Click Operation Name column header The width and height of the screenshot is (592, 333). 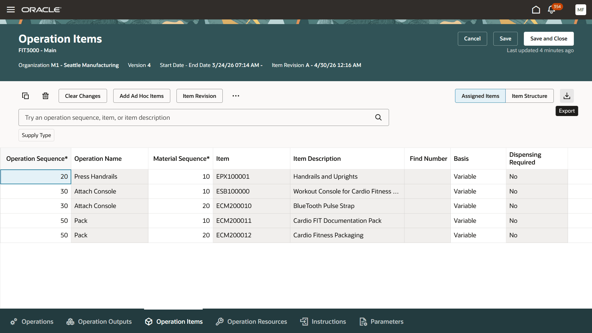pos(110,159)
